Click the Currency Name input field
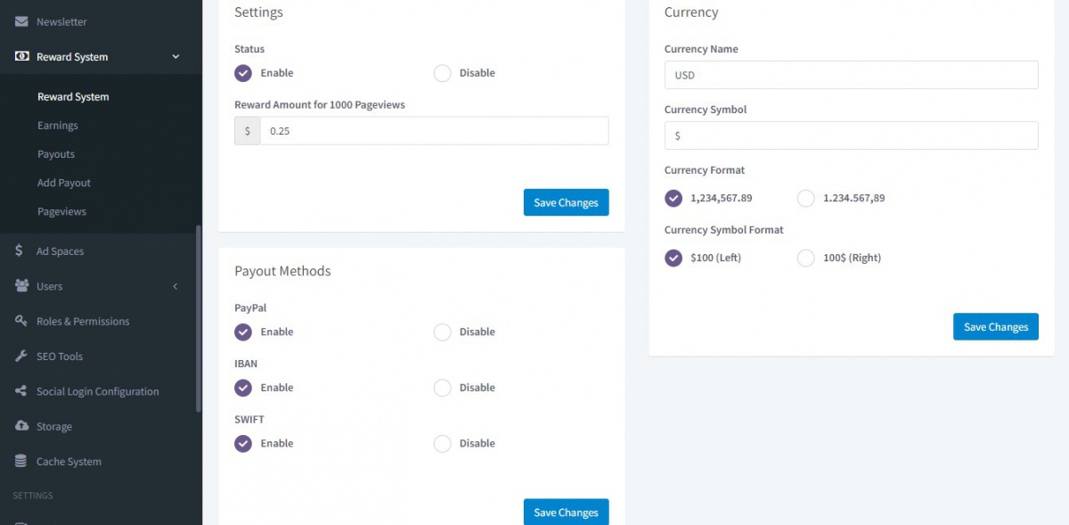1069x525 pixels. (851, 75)
